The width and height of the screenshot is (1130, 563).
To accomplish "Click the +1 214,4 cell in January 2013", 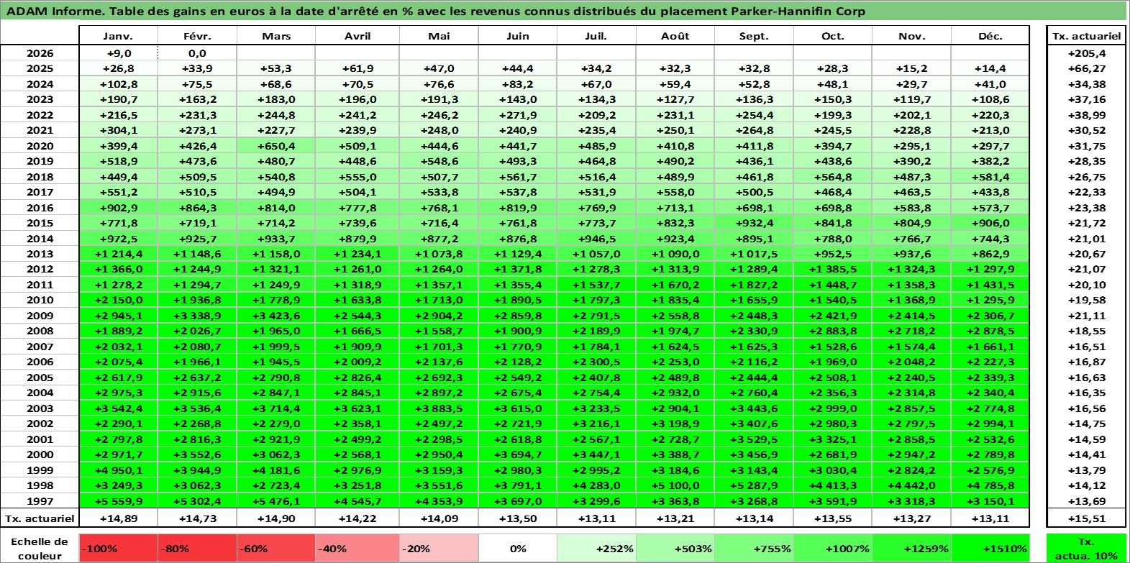I will (x=118, y=254).
